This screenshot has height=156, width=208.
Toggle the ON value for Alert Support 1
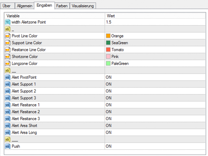(x=109, y=84)
